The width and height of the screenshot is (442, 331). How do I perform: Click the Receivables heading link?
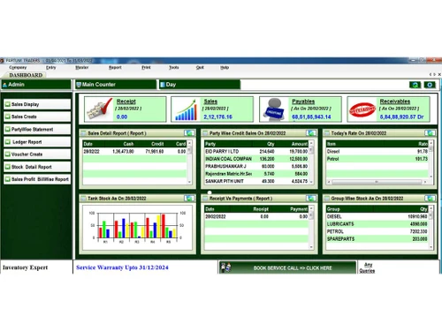click(395, 102)
